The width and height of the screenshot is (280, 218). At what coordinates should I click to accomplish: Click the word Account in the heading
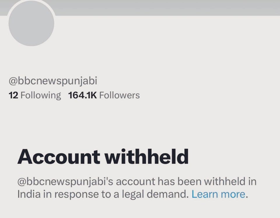59,157
